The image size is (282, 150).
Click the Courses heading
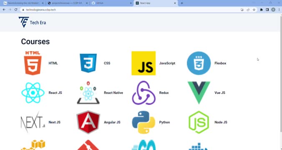tap(35, 42)
